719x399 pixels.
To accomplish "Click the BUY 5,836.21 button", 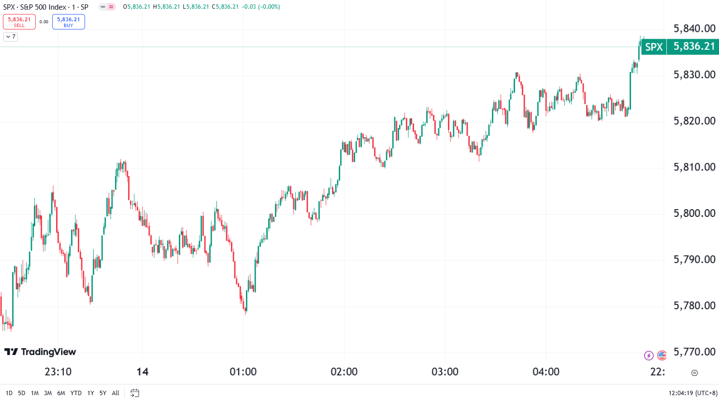I will click(x=69, y=21).
